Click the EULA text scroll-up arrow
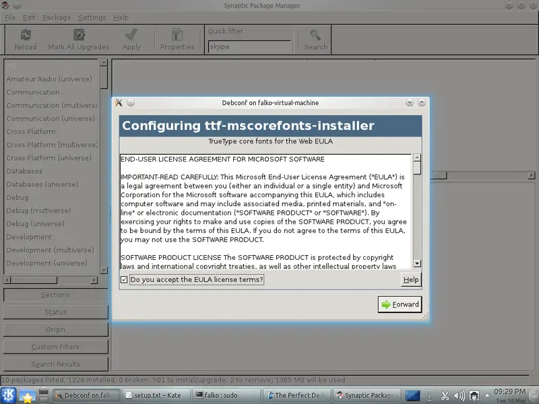Image resolution: width=539 pixels, height=404 pixels. point(417,158)
